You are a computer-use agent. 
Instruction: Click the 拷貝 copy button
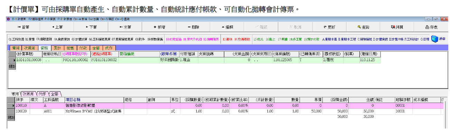[x=397, y=27]
